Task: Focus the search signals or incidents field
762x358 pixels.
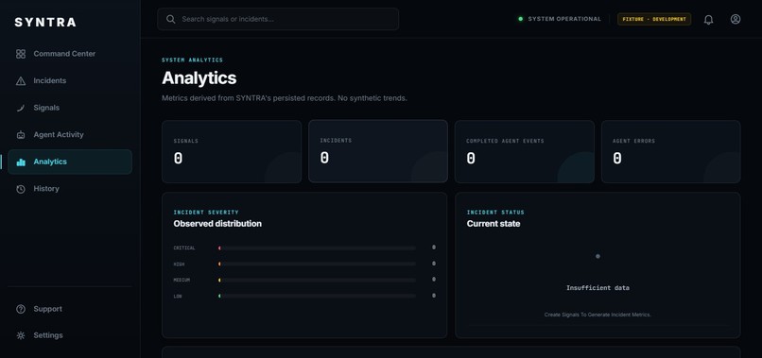Action: 278,19
